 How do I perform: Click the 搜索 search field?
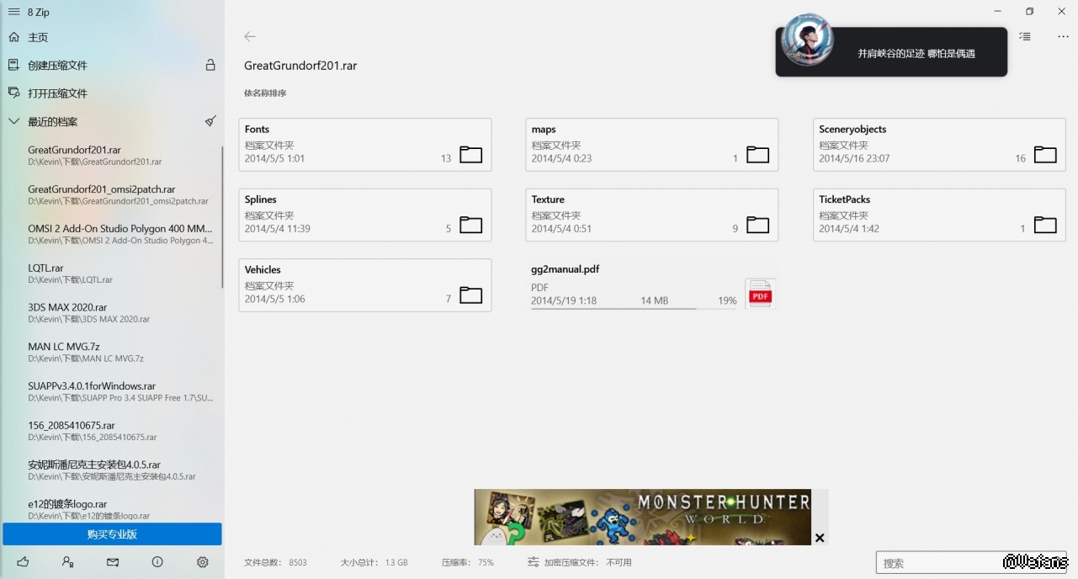point(971,563)
